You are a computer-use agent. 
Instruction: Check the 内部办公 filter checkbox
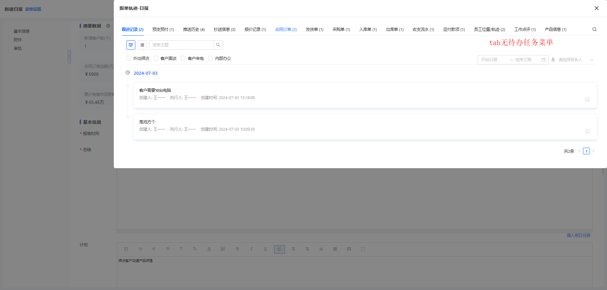pos(211,58)
